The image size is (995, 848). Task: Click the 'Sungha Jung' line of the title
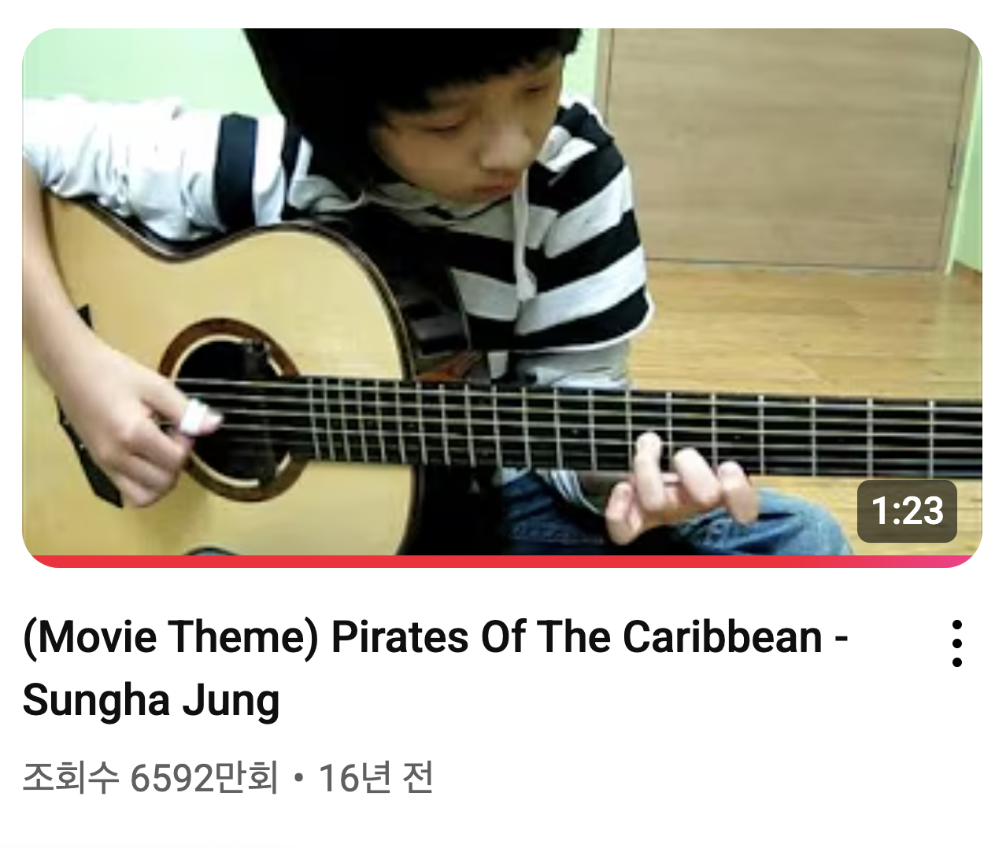click(151, 700)
